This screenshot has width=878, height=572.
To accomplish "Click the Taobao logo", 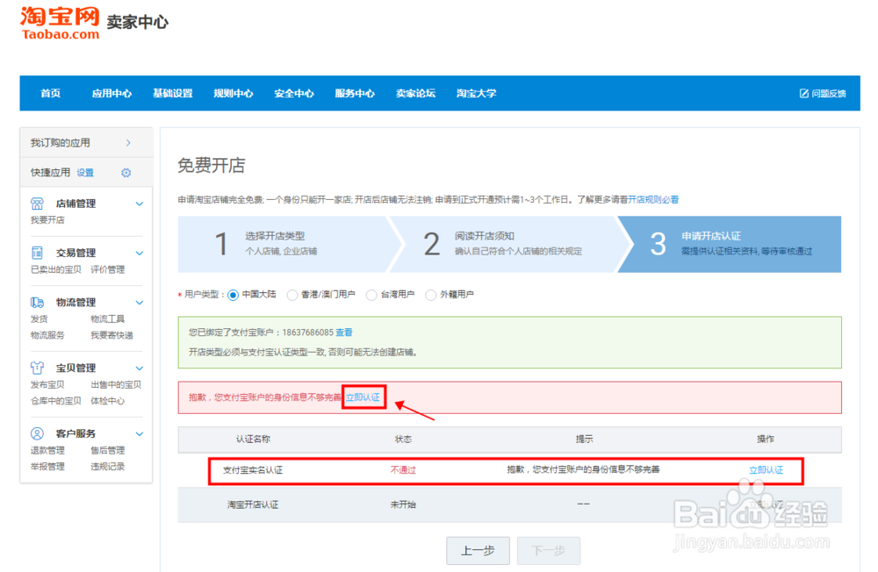I will click(60, 23).
